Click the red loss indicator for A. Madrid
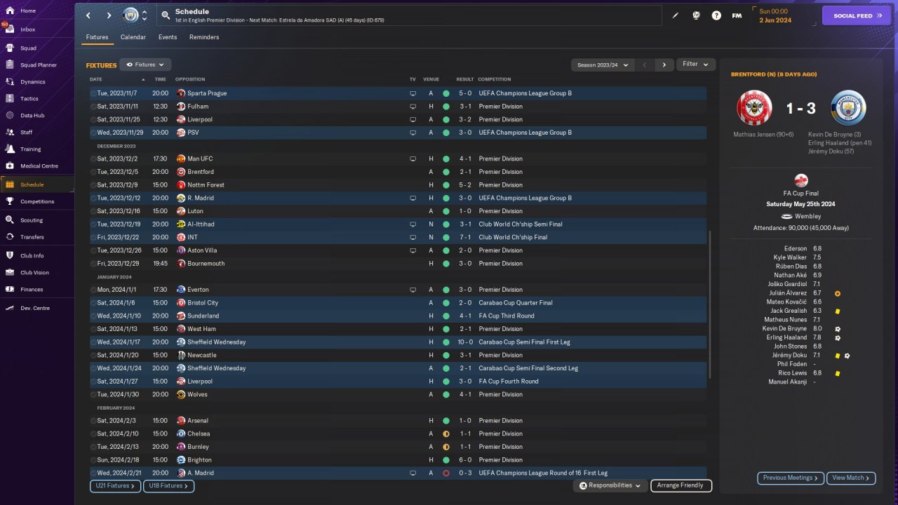898x505 pixels. (x=445, y=473)
